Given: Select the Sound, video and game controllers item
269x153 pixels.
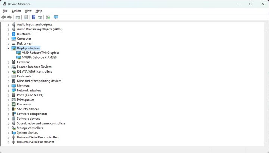Looking at the screenshot, I should coord(41,123).
